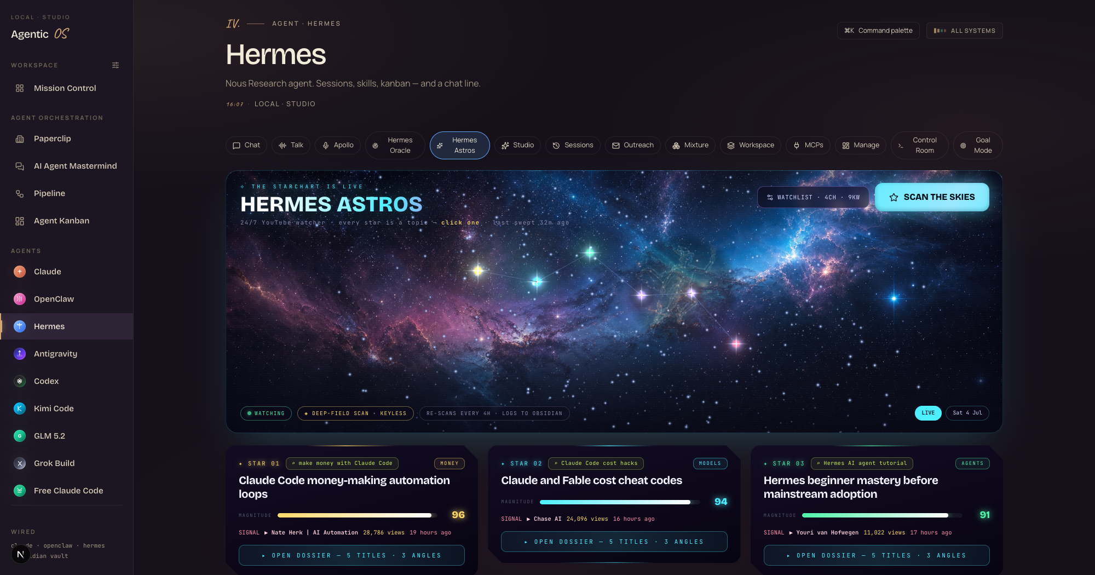Click the Free Claude Code avatar
Viewport: 1095px width, 575px height.
point(20,491)
